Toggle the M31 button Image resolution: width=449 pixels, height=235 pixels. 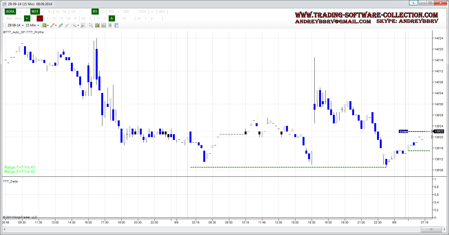(x=35, y=12)
